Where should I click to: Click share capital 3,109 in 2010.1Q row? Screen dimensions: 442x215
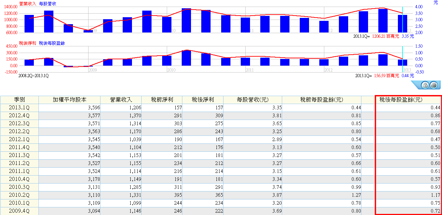94,203
